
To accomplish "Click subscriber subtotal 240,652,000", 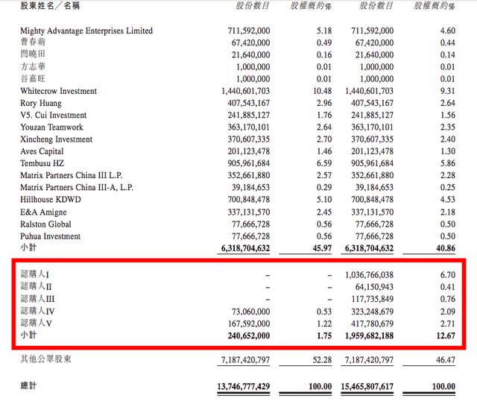I will 249,336.
